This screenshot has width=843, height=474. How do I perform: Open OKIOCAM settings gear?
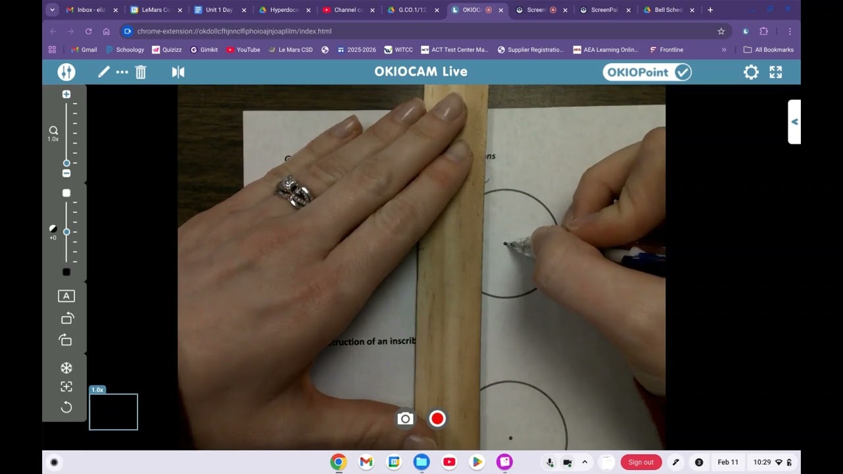(751, 72)
